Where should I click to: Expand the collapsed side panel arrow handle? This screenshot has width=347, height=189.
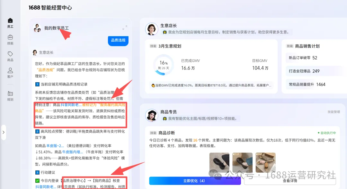pyautogui.click(x=4, y=132)
